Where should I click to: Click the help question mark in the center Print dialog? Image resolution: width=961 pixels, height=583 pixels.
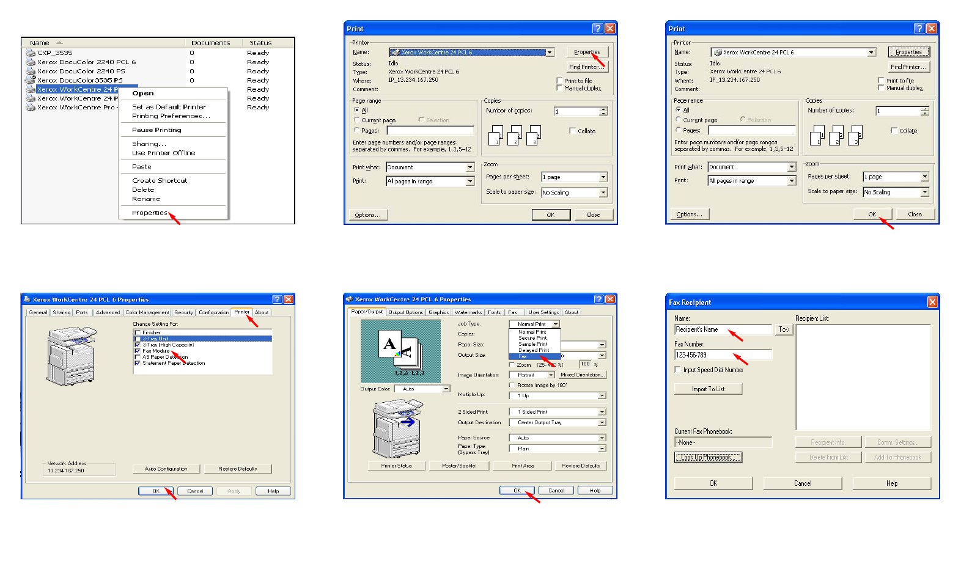598,28
